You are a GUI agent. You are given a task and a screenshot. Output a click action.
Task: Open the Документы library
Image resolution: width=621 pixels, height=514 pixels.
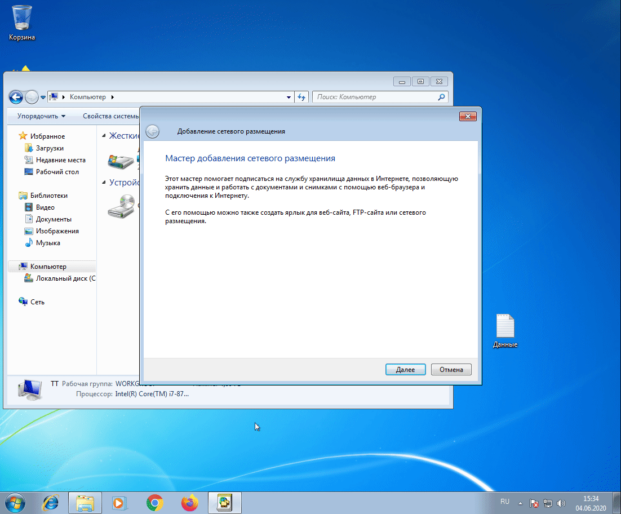click(54, 219)
